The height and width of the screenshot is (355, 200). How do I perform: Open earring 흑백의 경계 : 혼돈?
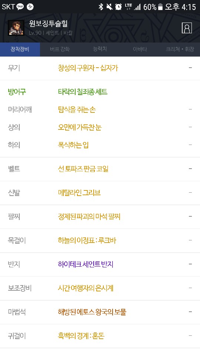pyautogui.click(x=81, y=336)
